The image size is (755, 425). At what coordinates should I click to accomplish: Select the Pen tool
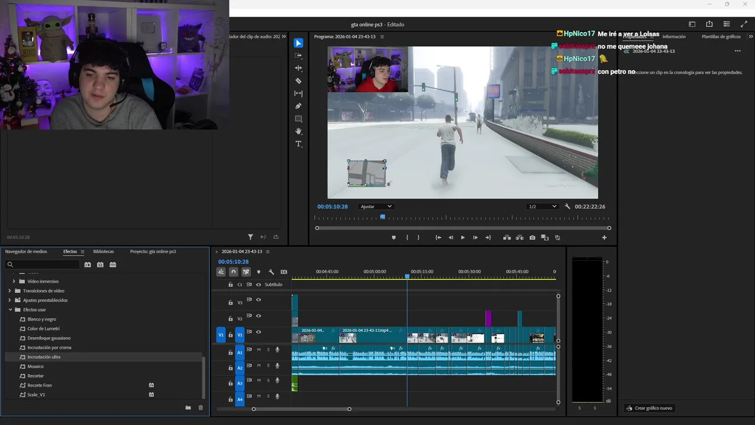click(x=298, y=106)
